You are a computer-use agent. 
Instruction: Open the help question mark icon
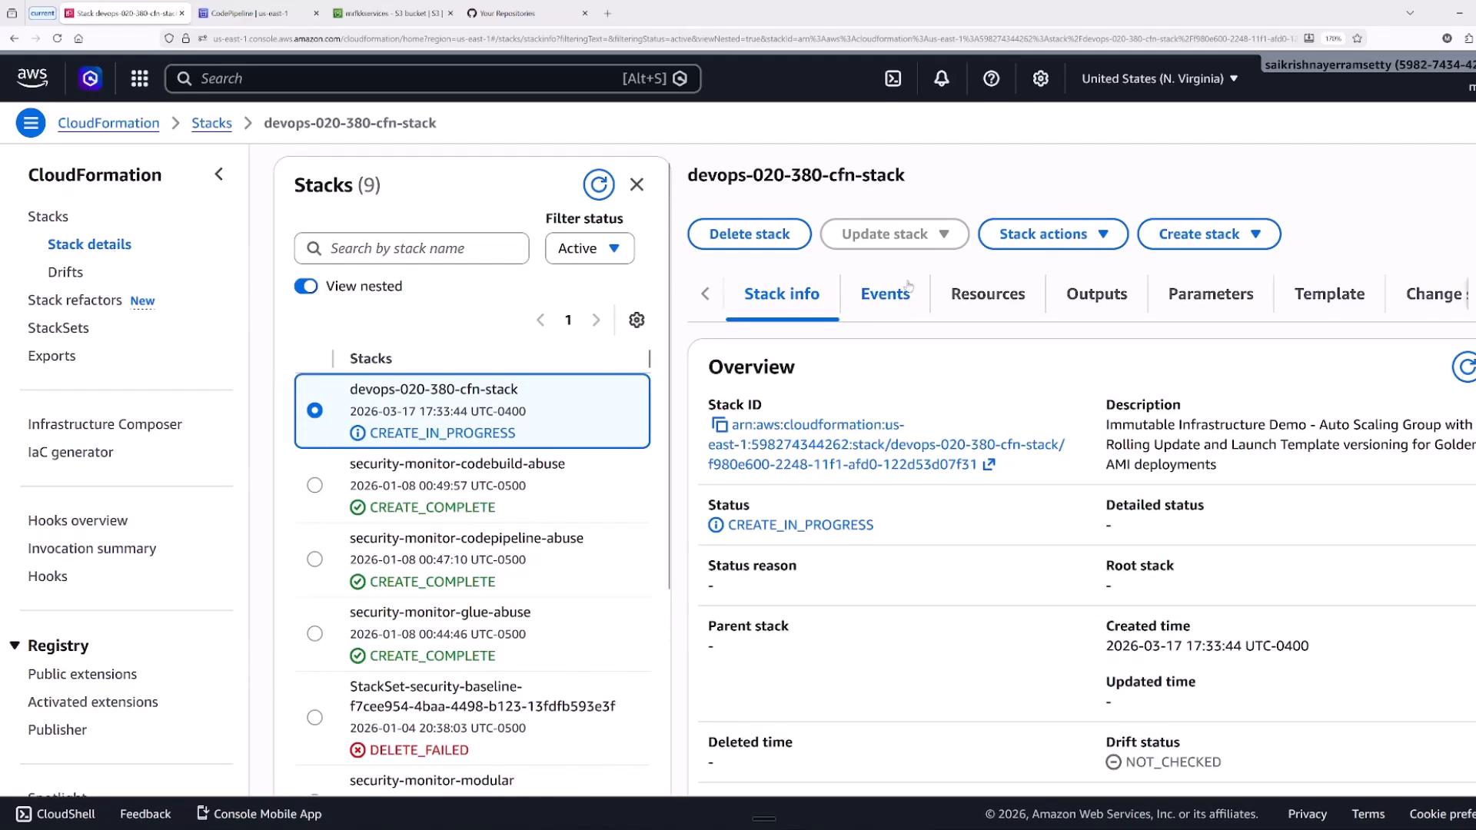point(991,78)
